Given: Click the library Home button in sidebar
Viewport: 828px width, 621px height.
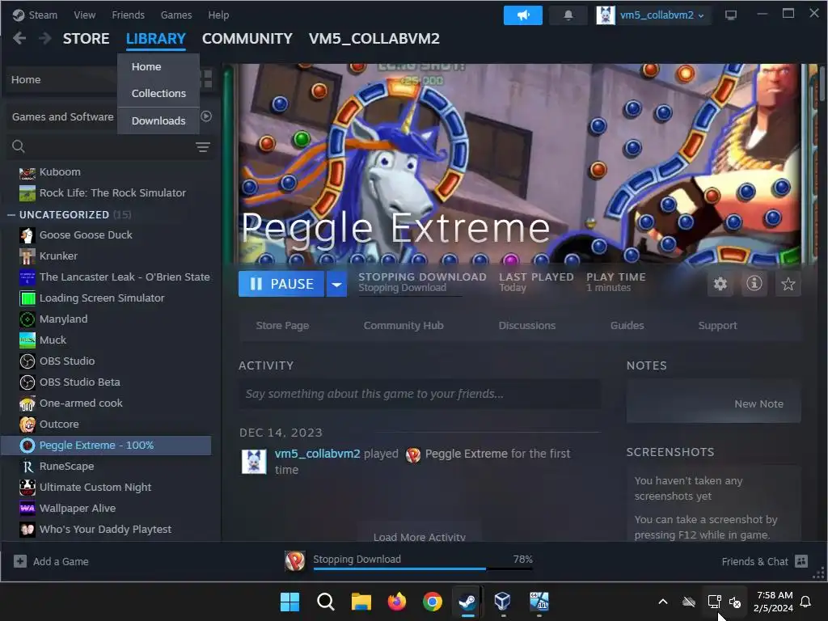Looking at the screenshot, I should (x=61, y=80).
